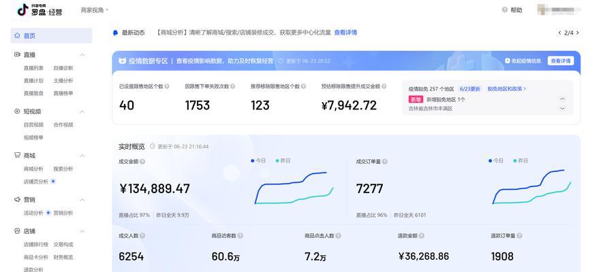
Task: Open 店铺页分析 page
Action: [36, 182]
